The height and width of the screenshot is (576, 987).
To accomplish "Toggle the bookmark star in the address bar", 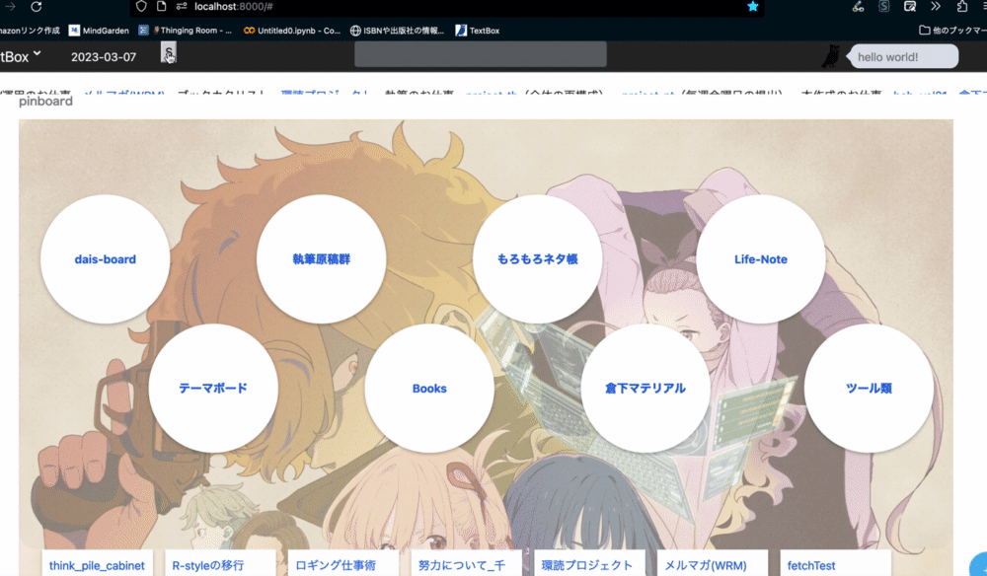I will [x=753, y=8].
